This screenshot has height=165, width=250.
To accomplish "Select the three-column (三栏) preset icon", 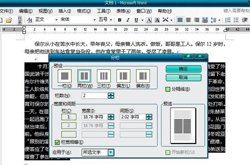I will [104, 76].
